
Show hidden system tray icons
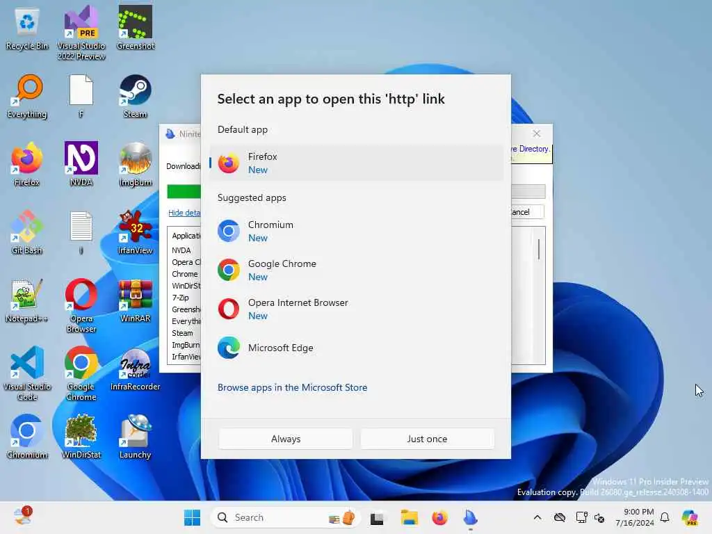click(x=537, y=517)
